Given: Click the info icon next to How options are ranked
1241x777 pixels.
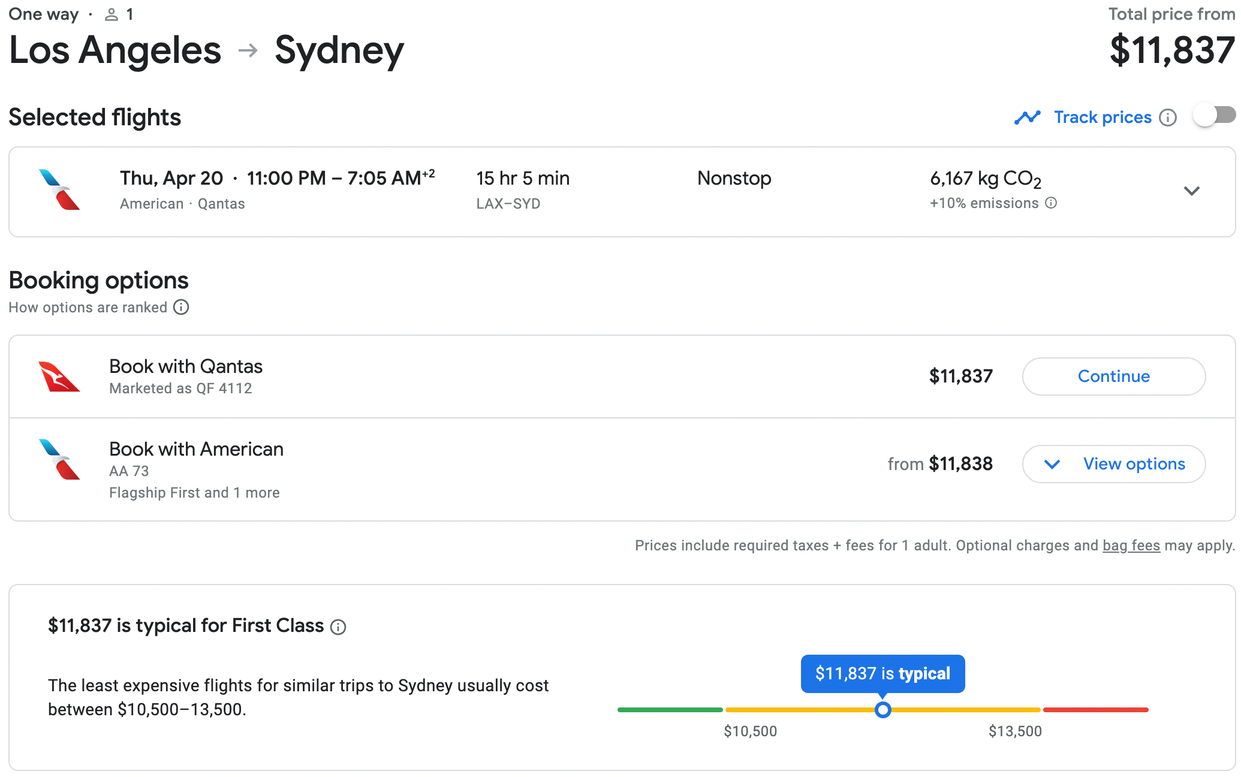Looking at the screenshot, I should (181, 308).
